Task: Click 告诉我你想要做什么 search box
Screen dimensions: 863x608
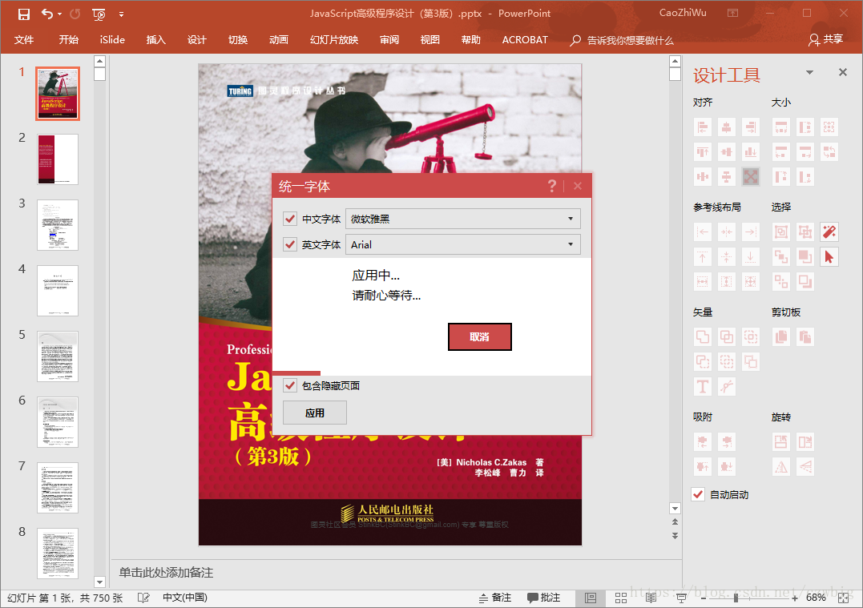Action: 623,40
